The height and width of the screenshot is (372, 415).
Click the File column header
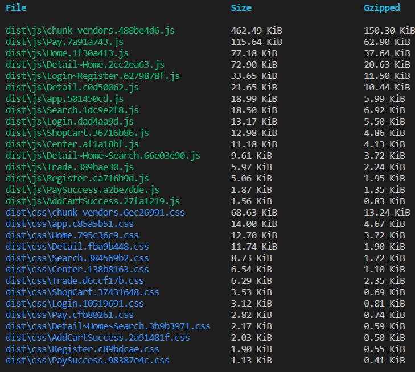coord(16,7)
